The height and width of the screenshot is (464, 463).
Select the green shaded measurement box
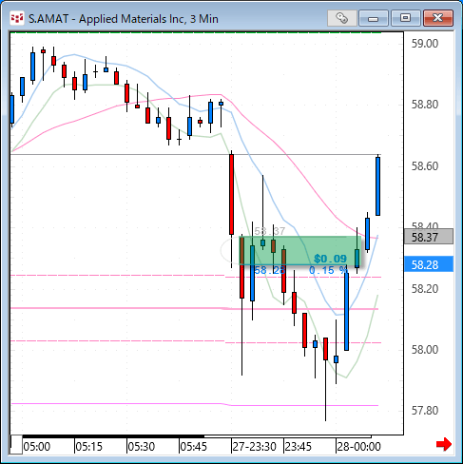point(299,250)
